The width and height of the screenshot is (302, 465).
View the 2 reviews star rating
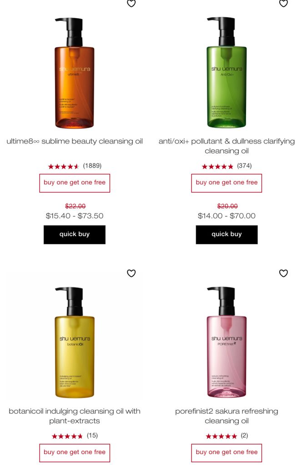(x=226, y=435)
